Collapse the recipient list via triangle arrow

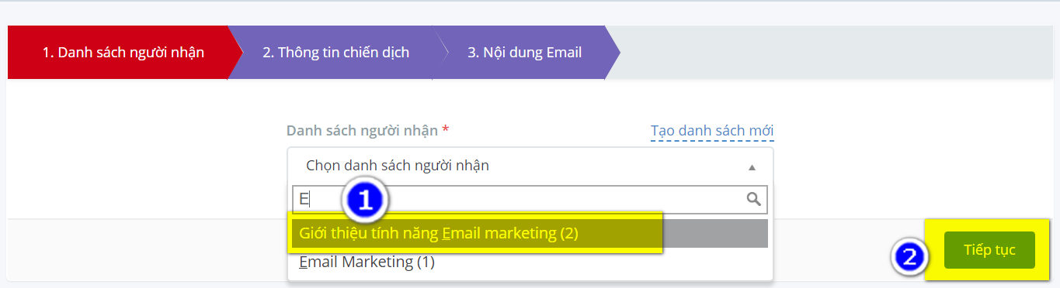pos(752,166)
